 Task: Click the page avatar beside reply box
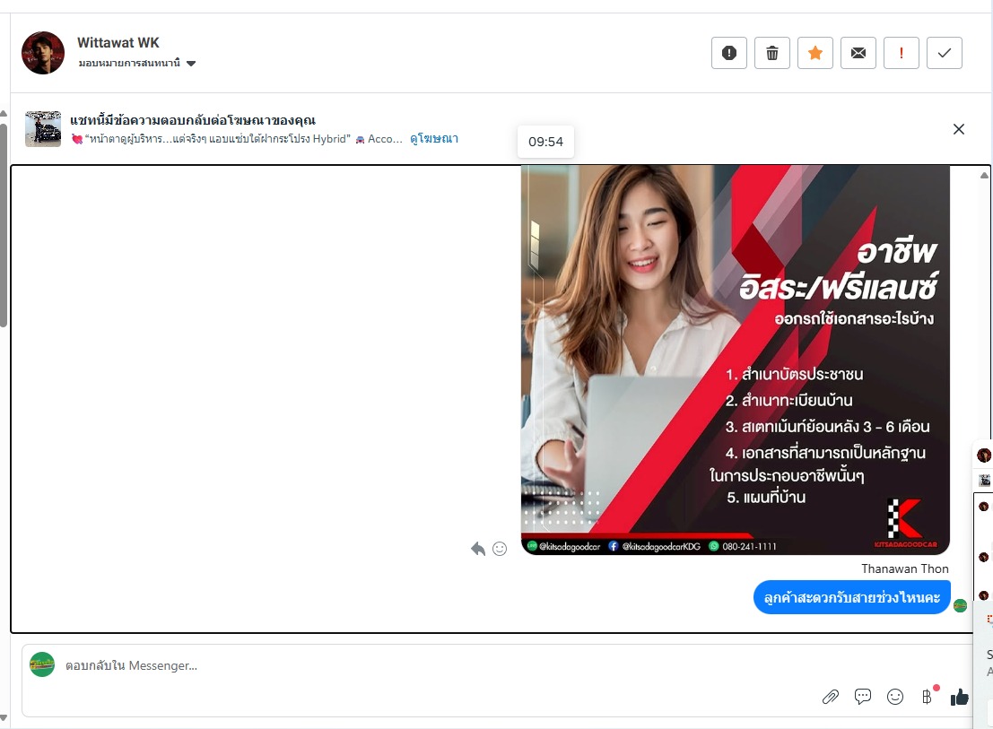pyautogui.click(x=42, y=664)
